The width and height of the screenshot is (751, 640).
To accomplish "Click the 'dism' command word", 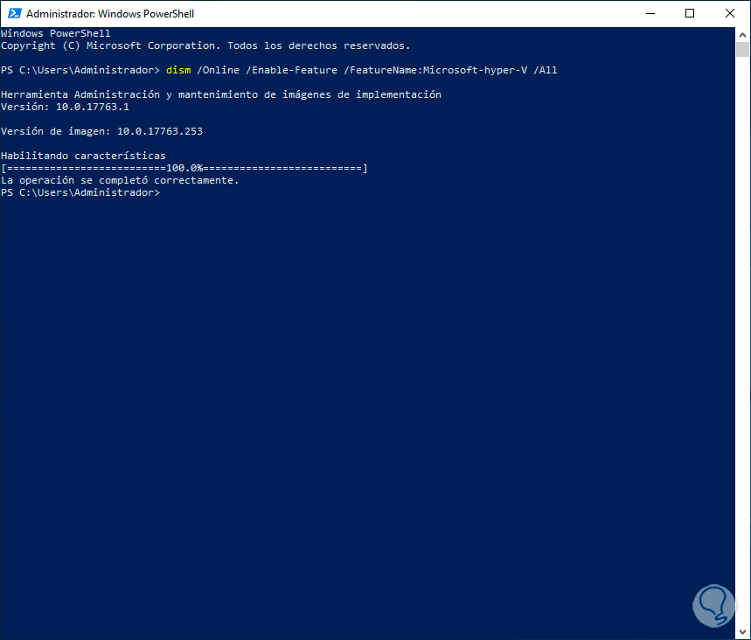I will pyautogui.click(x=178, y=70).
